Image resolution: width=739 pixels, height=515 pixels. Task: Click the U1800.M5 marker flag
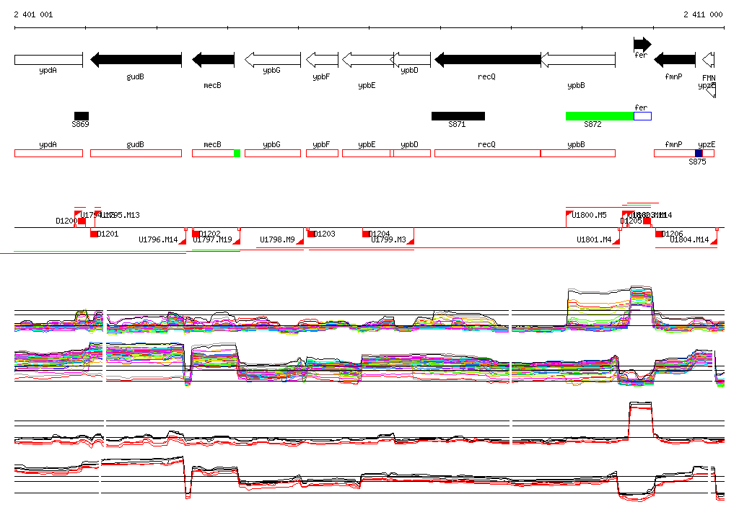[x=569, y=214]
